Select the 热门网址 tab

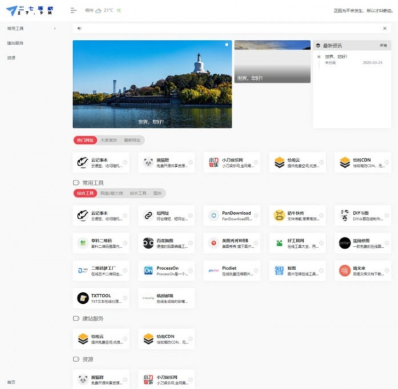[x=85, y=140]
